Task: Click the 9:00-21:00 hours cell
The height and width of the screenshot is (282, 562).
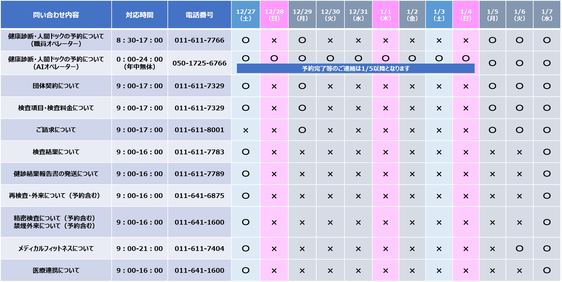Action: coord(139,249)
